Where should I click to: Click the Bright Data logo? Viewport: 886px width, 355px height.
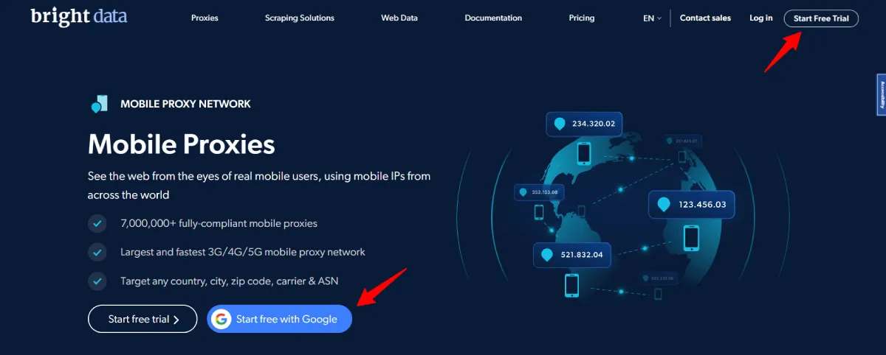79,15
